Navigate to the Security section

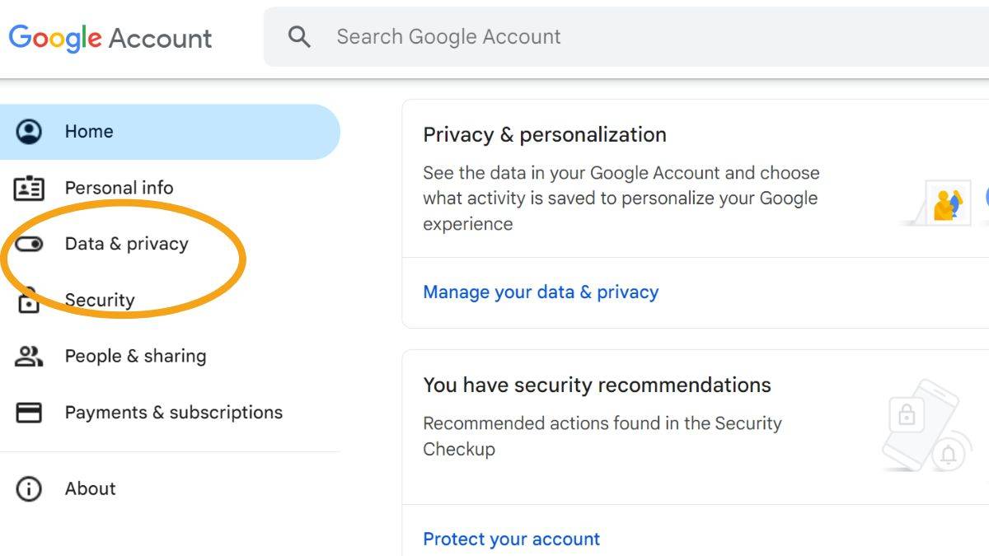(x=99, y=300)
